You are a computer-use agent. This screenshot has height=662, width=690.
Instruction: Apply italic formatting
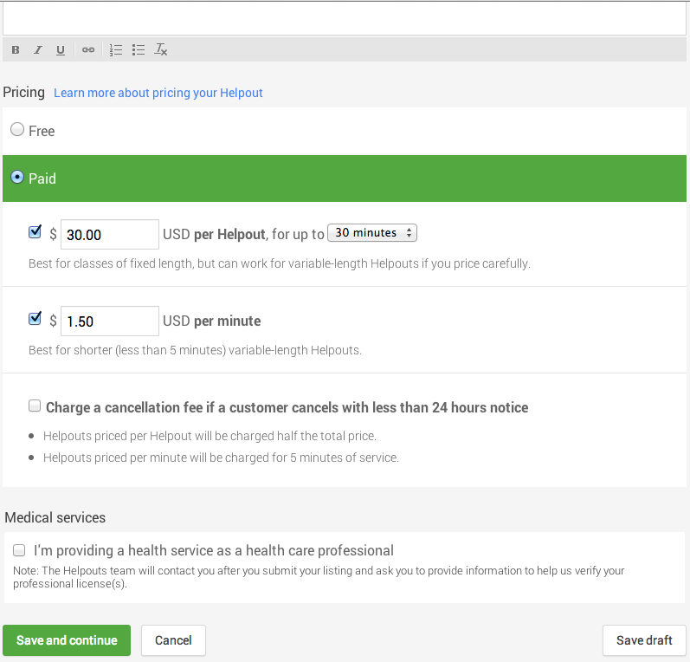(38, 49)
